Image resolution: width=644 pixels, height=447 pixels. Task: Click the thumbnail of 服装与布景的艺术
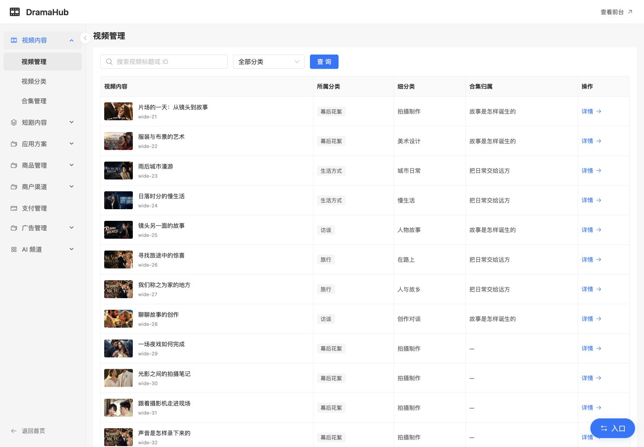pyautogui.click(x=119, y=141)
